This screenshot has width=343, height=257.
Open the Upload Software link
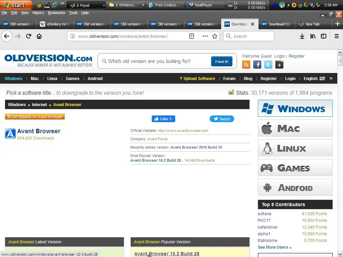[x=197, y=78]
